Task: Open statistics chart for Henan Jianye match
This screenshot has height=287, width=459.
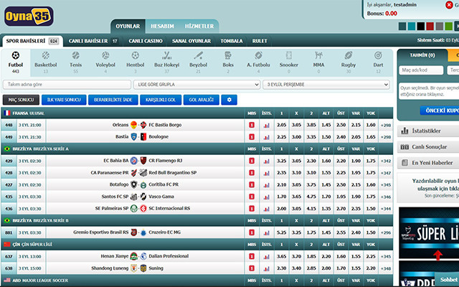Action: click(266, 257)
